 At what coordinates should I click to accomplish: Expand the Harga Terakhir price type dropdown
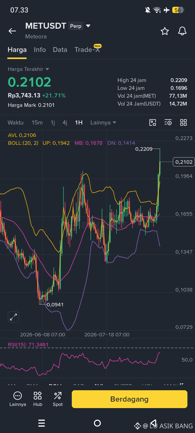[47, 69]
